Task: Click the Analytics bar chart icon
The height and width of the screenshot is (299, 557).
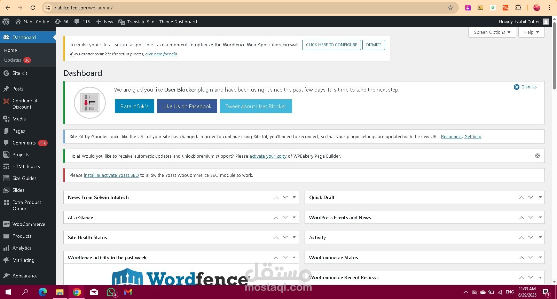Action: (x=6, y=248)
